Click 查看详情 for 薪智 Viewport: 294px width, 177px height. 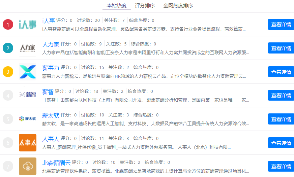tap(281, 95)
